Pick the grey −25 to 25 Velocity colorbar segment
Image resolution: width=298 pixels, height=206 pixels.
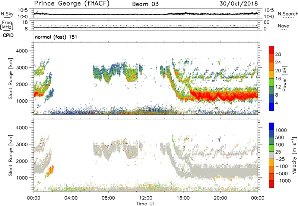(x=272, y=155)
